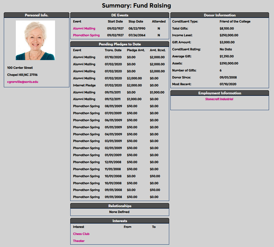Screen dimensions: 274x247
Task: Click the Summary: Fund Raising page title
Action: (x=137, y=6)
